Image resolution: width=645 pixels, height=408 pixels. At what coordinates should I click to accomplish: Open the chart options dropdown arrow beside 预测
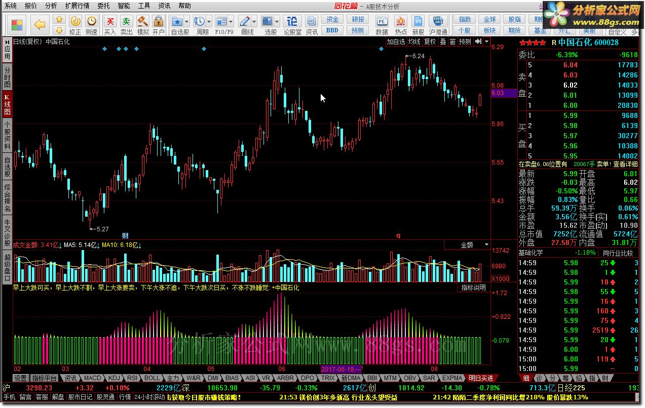click(x=486, y=42)
